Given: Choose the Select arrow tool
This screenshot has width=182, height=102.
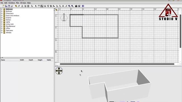Looking at the screenshot, I should (36, 6).
